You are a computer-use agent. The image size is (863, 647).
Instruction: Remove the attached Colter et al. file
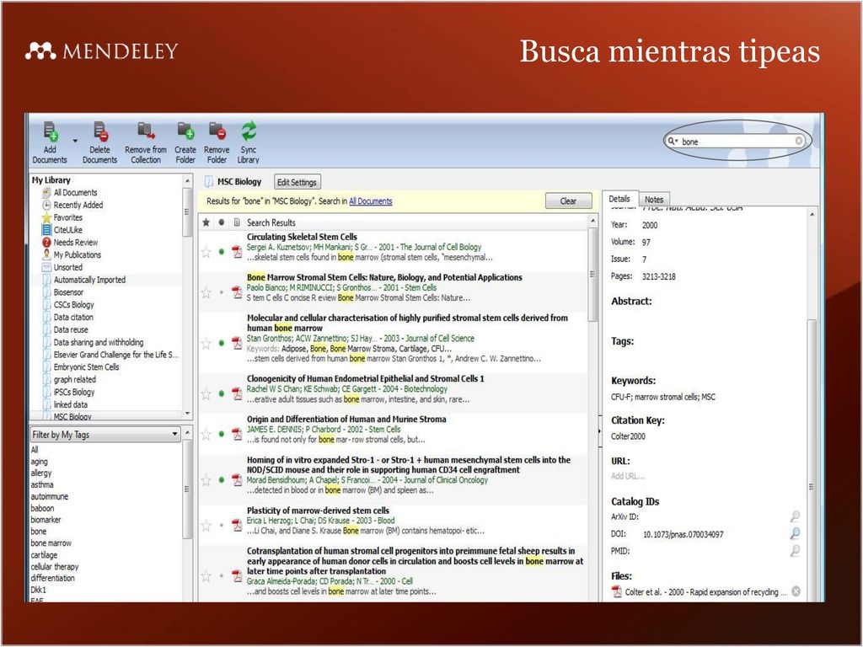pyautogui.click(x=796, y=591)
